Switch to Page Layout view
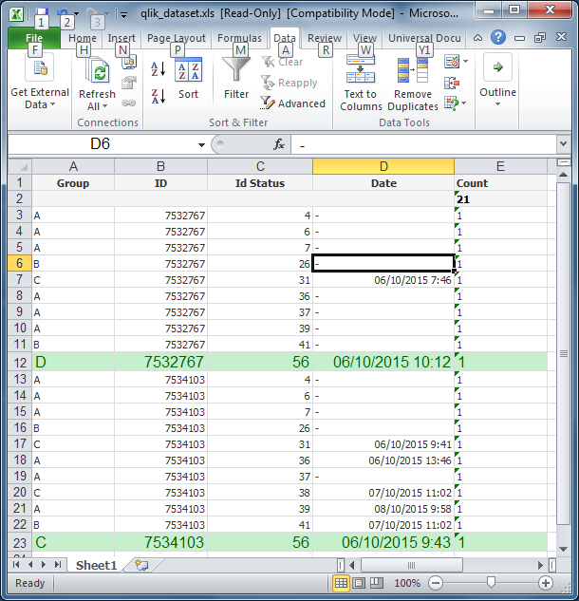579x601 pixels. [x=359, y=583]
